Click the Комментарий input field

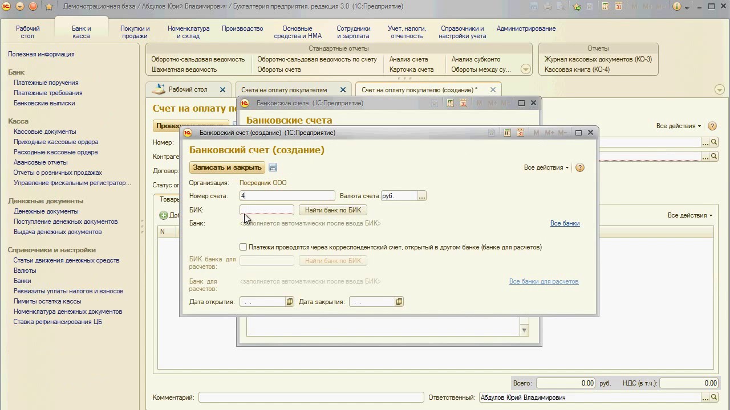click(311, 397)
